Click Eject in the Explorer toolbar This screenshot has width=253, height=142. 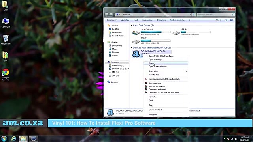coord(136,20)
